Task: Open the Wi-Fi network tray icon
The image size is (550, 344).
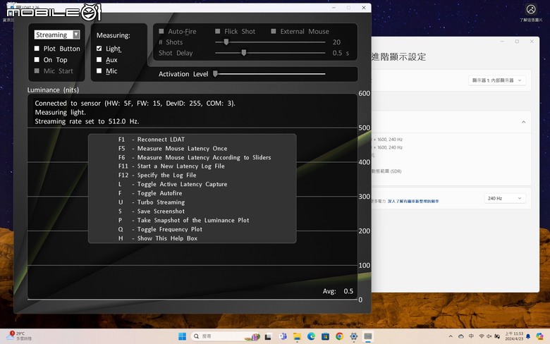Action: 482,336
